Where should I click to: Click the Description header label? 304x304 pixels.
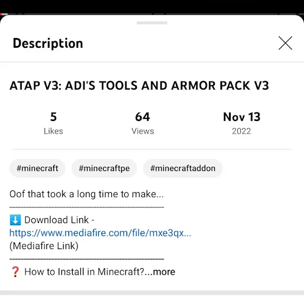(48, 43)
